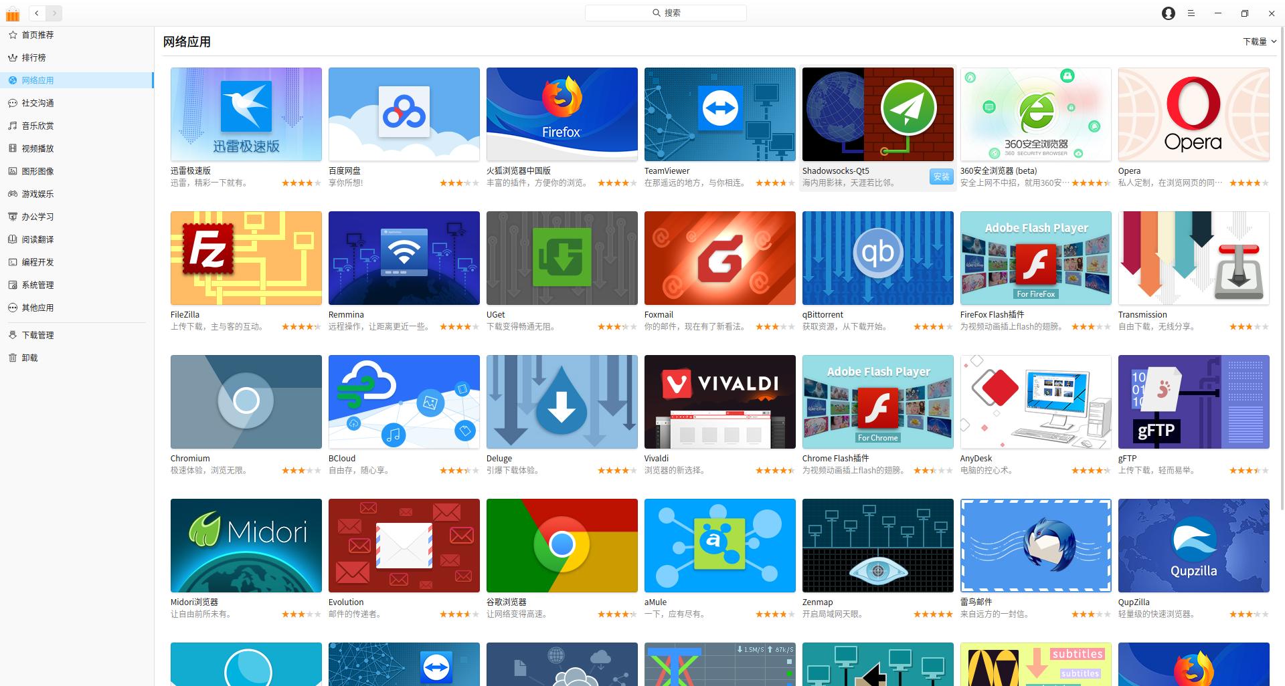Go to 首页推荐 home recommendations
This screenshot has height=686, width=1285.
pyautogui.click(x=38, y=35)
